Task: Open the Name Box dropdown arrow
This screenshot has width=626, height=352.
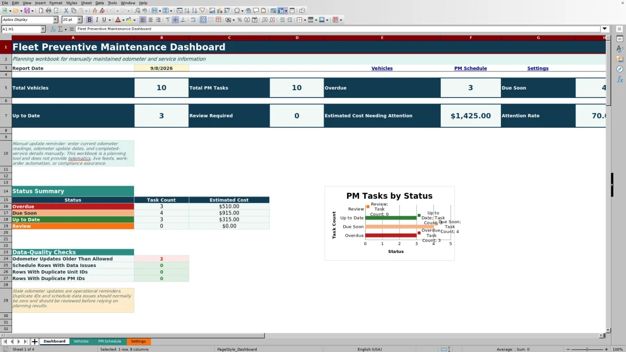Action: pyautogui.click(x=43, y=29)
